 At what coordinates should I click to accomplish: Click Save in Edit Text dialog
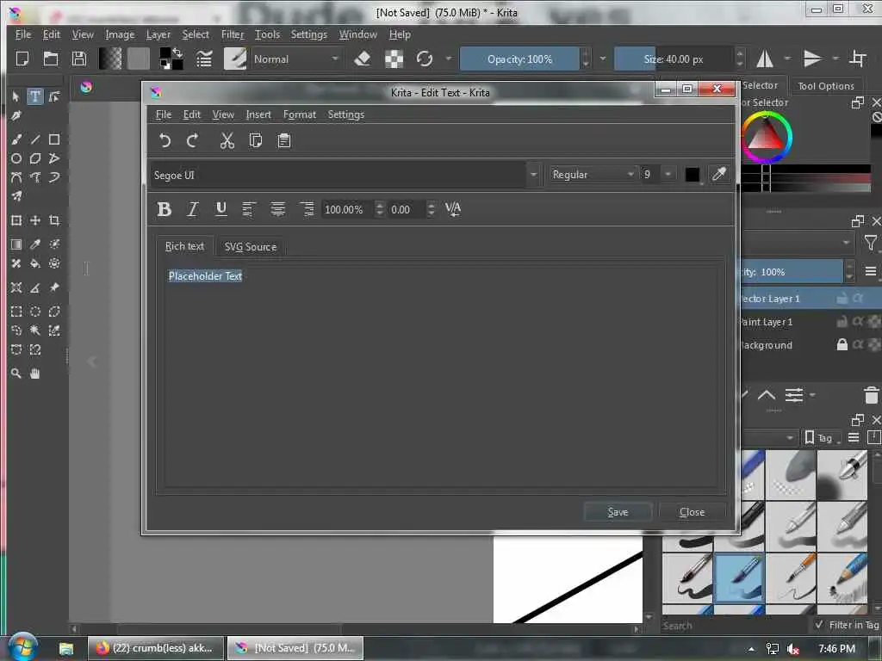[618, 512]
